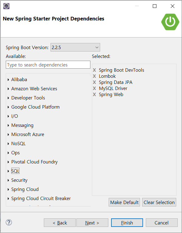This screenshot has width=182, height=233.
Task: Open the Spring Boot Version dropdown
Action: 75,47
